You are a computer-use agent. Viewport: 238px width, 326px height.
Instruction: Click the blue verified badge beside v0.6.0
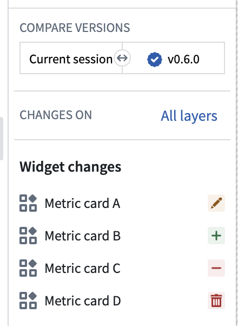(x=155, y=60)
